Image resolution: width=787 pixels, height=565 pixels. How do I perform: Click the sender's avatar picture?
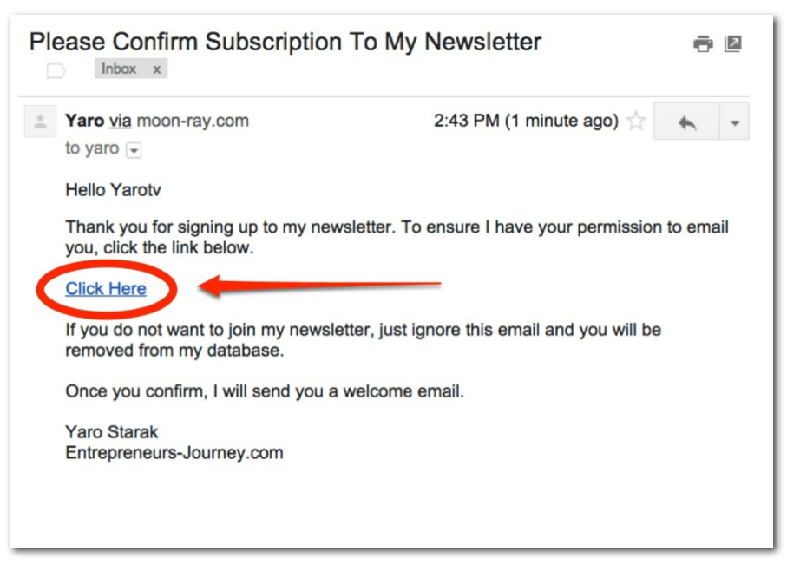(39, 122)
